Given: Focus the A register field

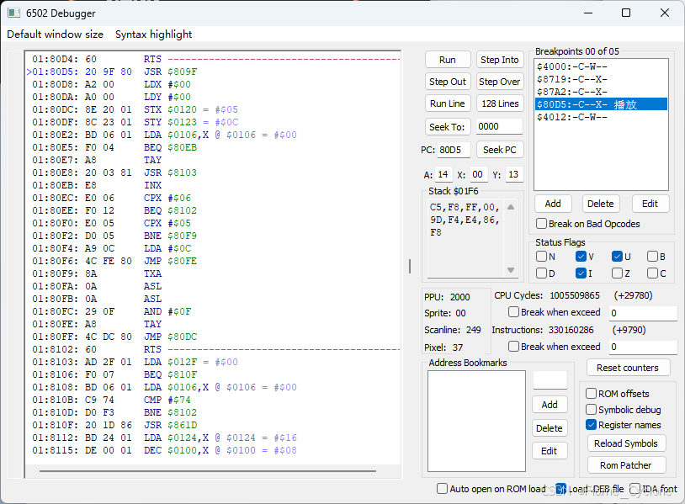Looking at the screenshot, I should coord(443,175).
